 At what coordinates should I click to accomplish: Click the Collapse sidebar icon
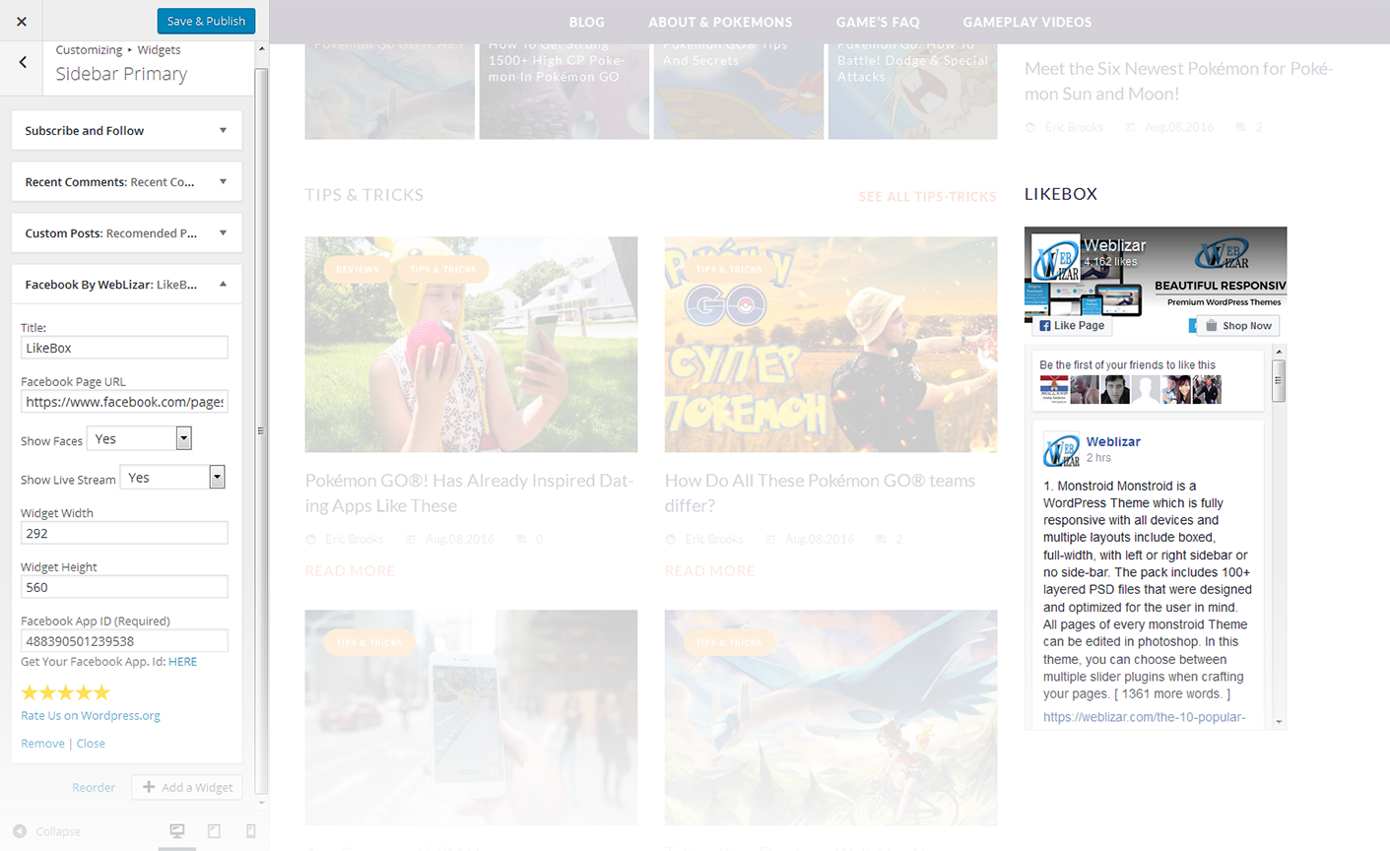coord(20,831)
